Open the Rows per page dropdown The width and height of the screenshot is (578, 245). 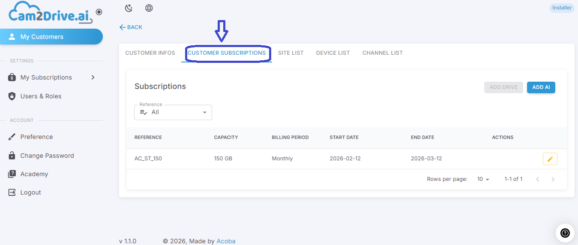pos(483,179)
